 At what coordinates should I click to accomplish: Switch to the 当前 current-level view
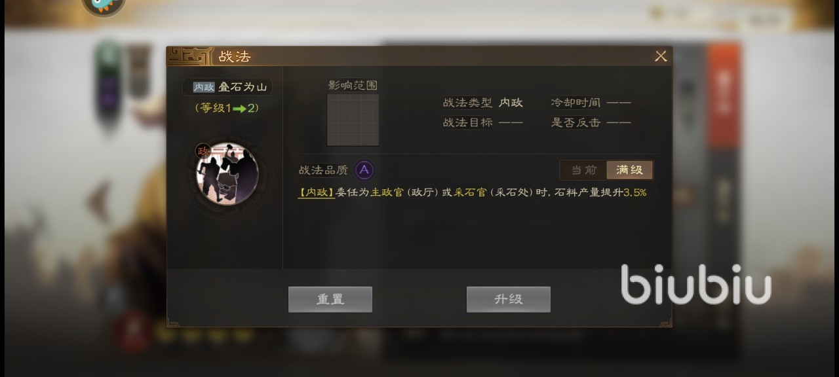pos(583,170)
